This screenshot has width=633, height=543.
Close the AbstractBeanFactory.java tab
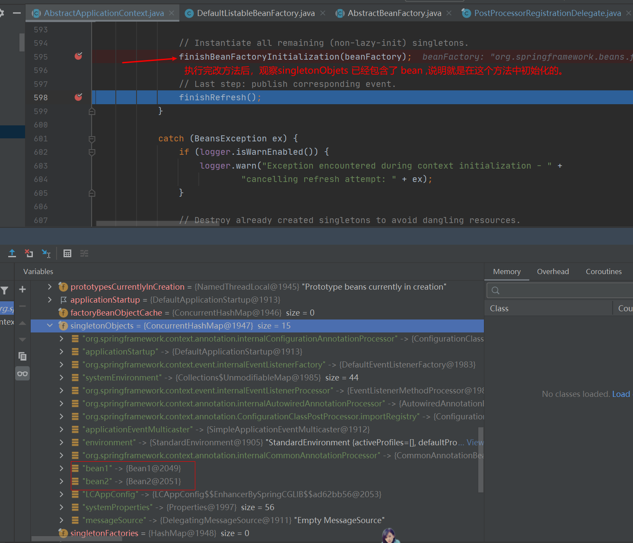[x=449, y=13]
